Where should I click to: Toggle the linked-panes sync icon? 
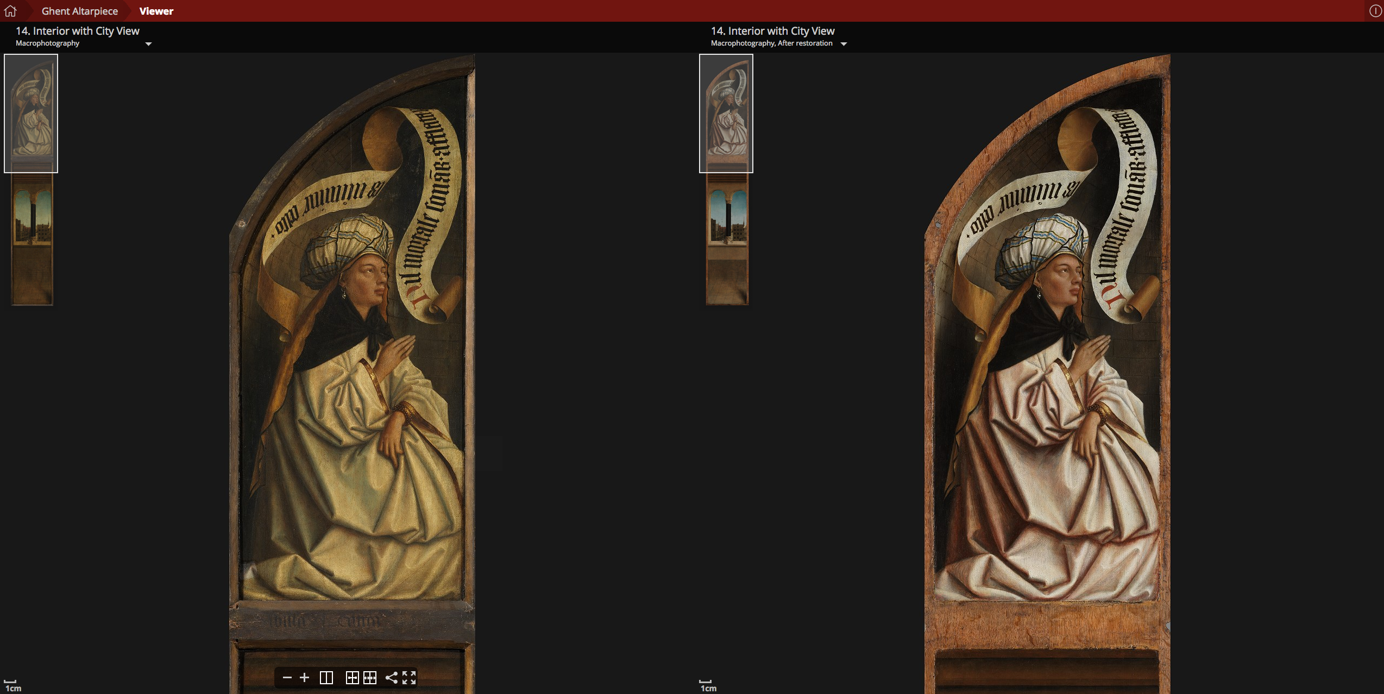click(x=352, y=677)
